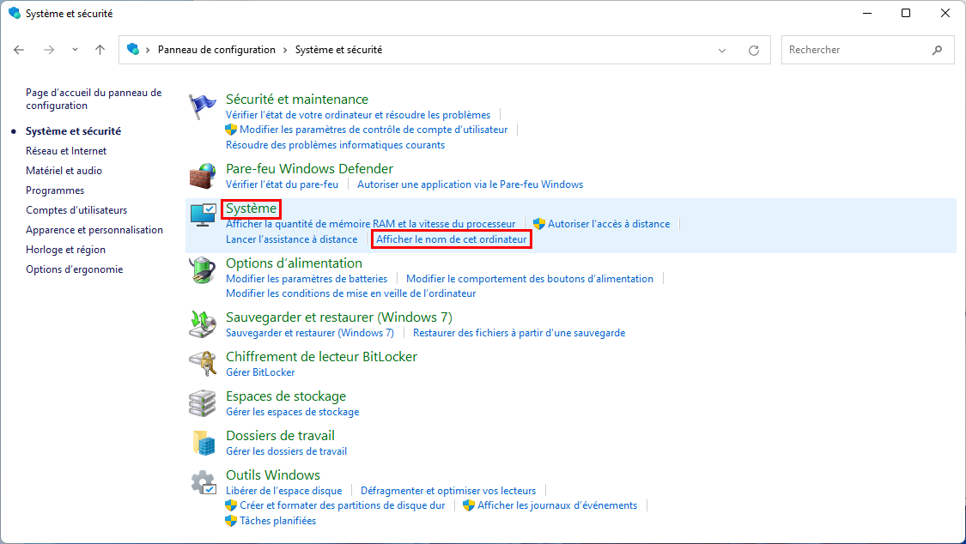966x544 pixels.
Task: Click Lancer l'assistance à distance
Action: click(x=291, y=239)
